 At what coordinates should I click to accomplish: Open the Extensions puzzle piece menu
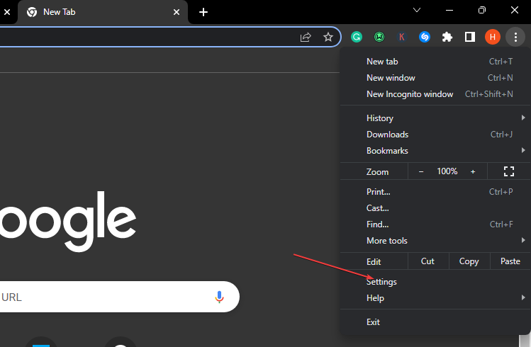447,37
